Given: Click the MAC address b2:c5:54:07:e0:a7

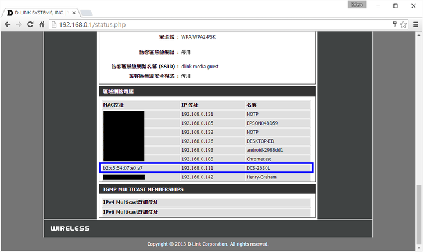Looking at the screenshot, I should coord(123,168).
